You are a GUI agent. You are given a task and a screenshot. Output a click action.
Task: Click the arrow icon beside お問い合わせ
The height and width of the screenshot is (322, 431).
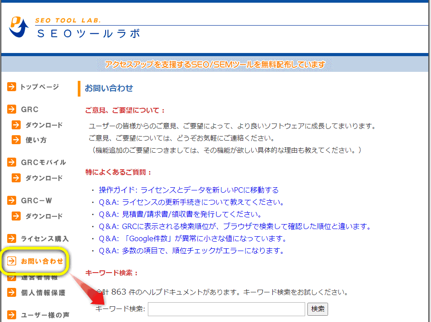pos(12,261)
